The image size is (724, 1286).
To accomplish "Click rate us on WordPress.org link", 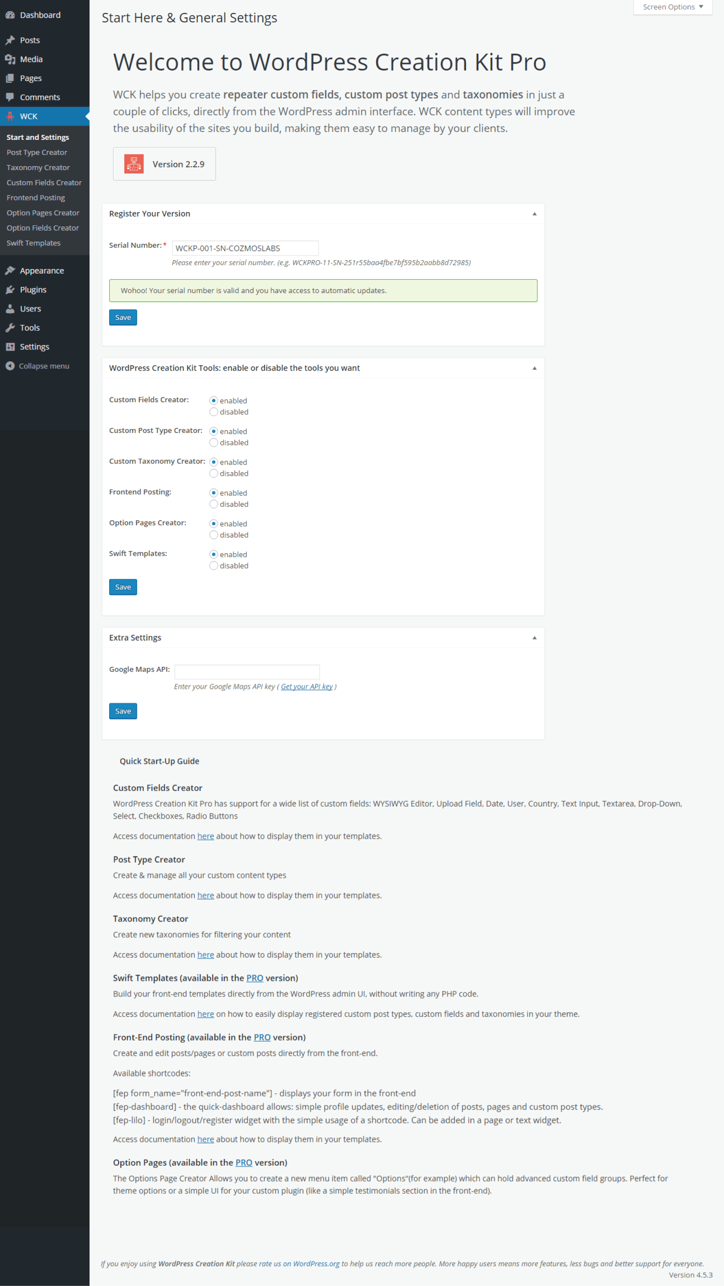I will [x=299, y=1264].
